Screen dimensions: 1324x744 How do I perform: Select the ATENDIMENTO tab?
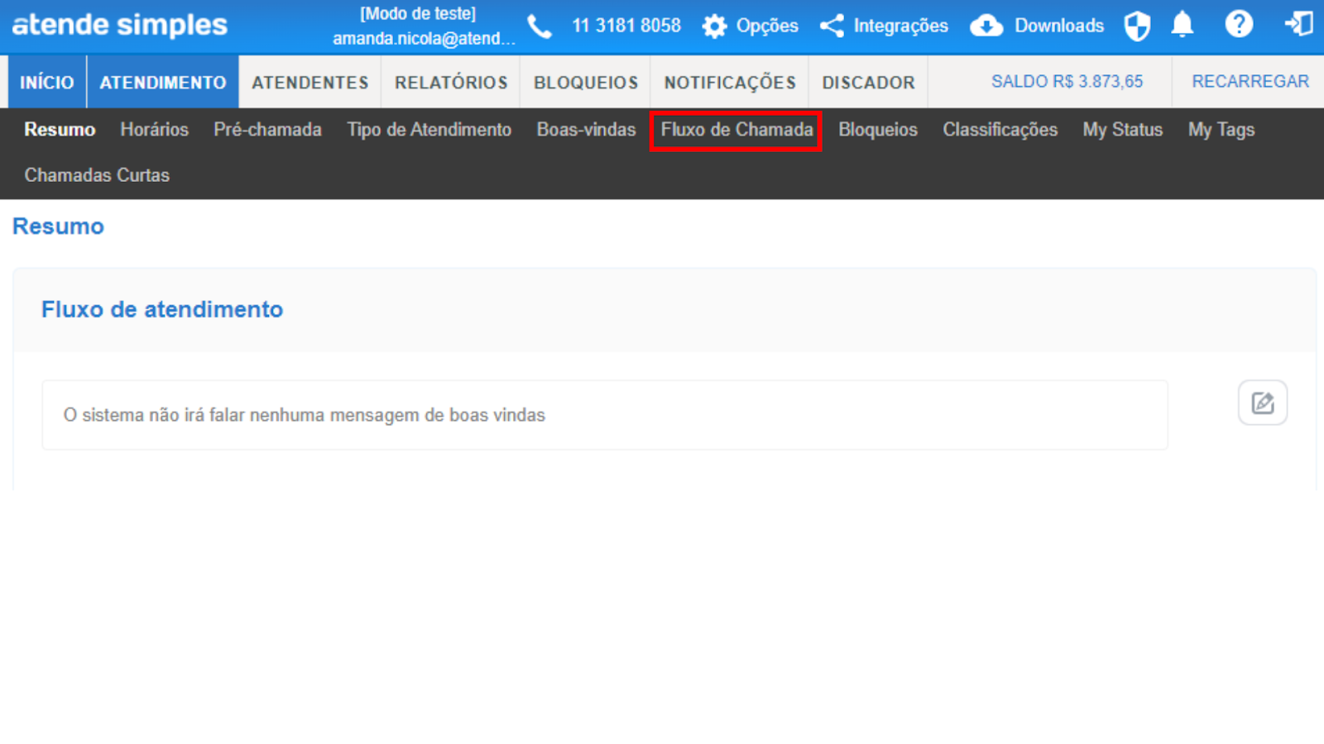click(x=163, y=82)
